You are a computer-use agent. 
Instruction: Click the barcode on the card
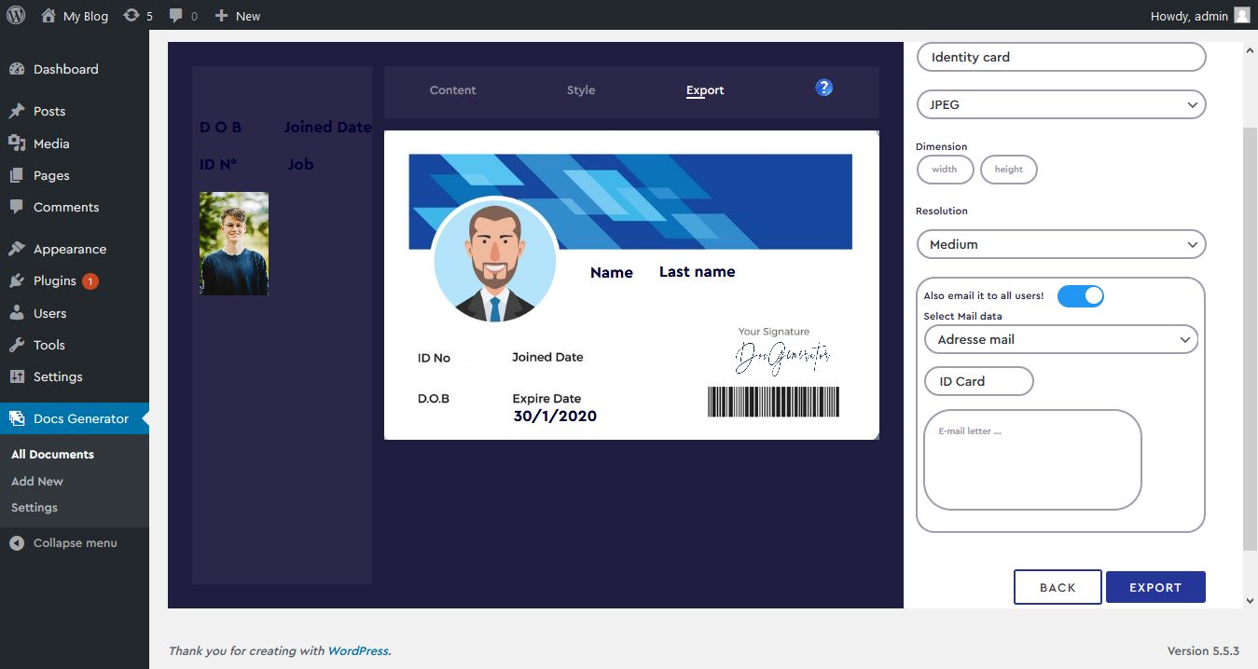click(x=773, y=402)
